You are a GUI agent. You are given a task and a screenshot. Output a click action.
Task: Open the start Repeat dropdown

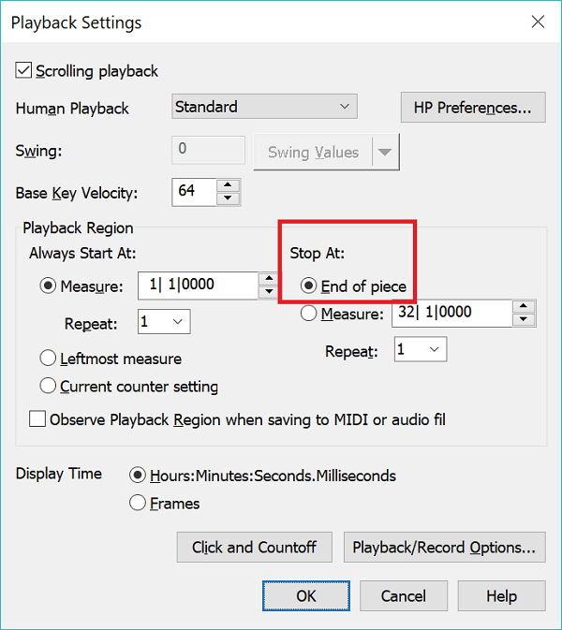164,323
